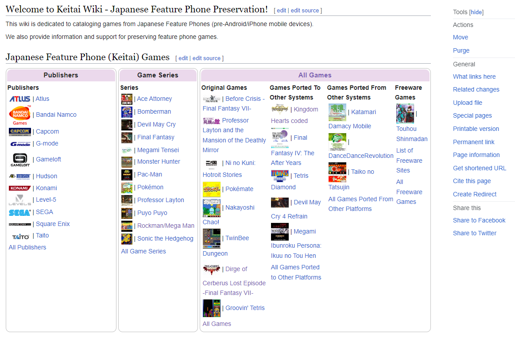Open the All Freeware Games page
The height and width of the screenshot is (337, 515).
409,192
